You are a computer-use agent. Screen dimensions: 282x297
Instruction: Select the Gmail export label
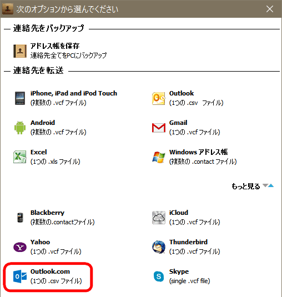[178, 123]
